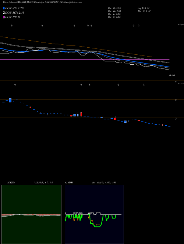Click the '<Lows' marker label
Screen dimensions: 184x244
[x=181, y=84]
